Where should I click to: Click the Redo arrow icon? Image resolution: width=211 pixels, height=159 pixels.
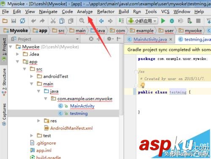(42, 21)
